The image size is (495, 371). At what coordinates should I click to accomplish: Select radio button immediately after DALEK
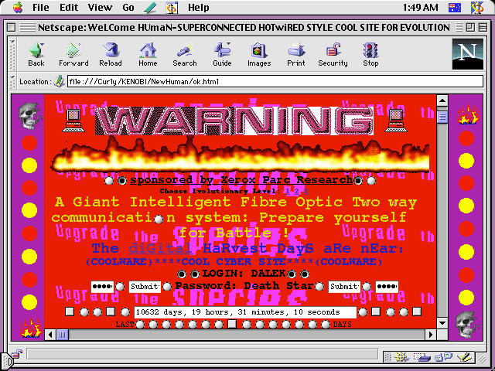pos(292,274)
